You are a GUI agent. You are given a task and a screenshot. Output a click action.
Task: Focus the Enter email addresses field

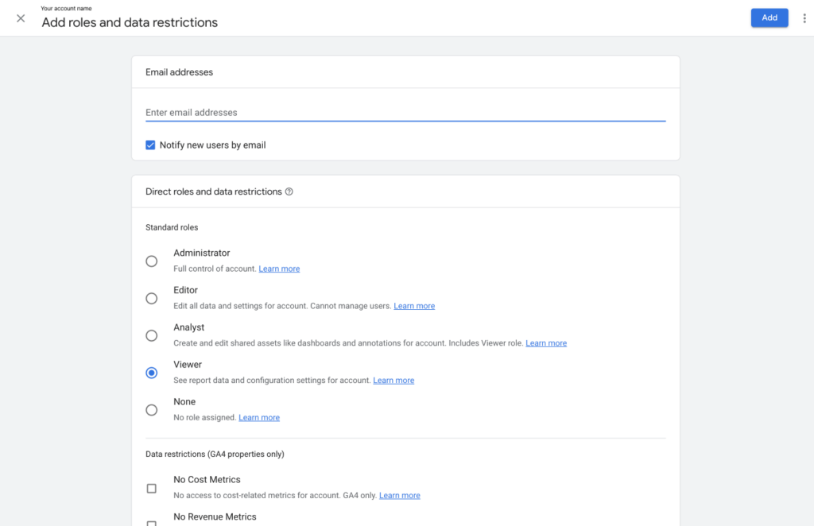[x=405, y=113]
